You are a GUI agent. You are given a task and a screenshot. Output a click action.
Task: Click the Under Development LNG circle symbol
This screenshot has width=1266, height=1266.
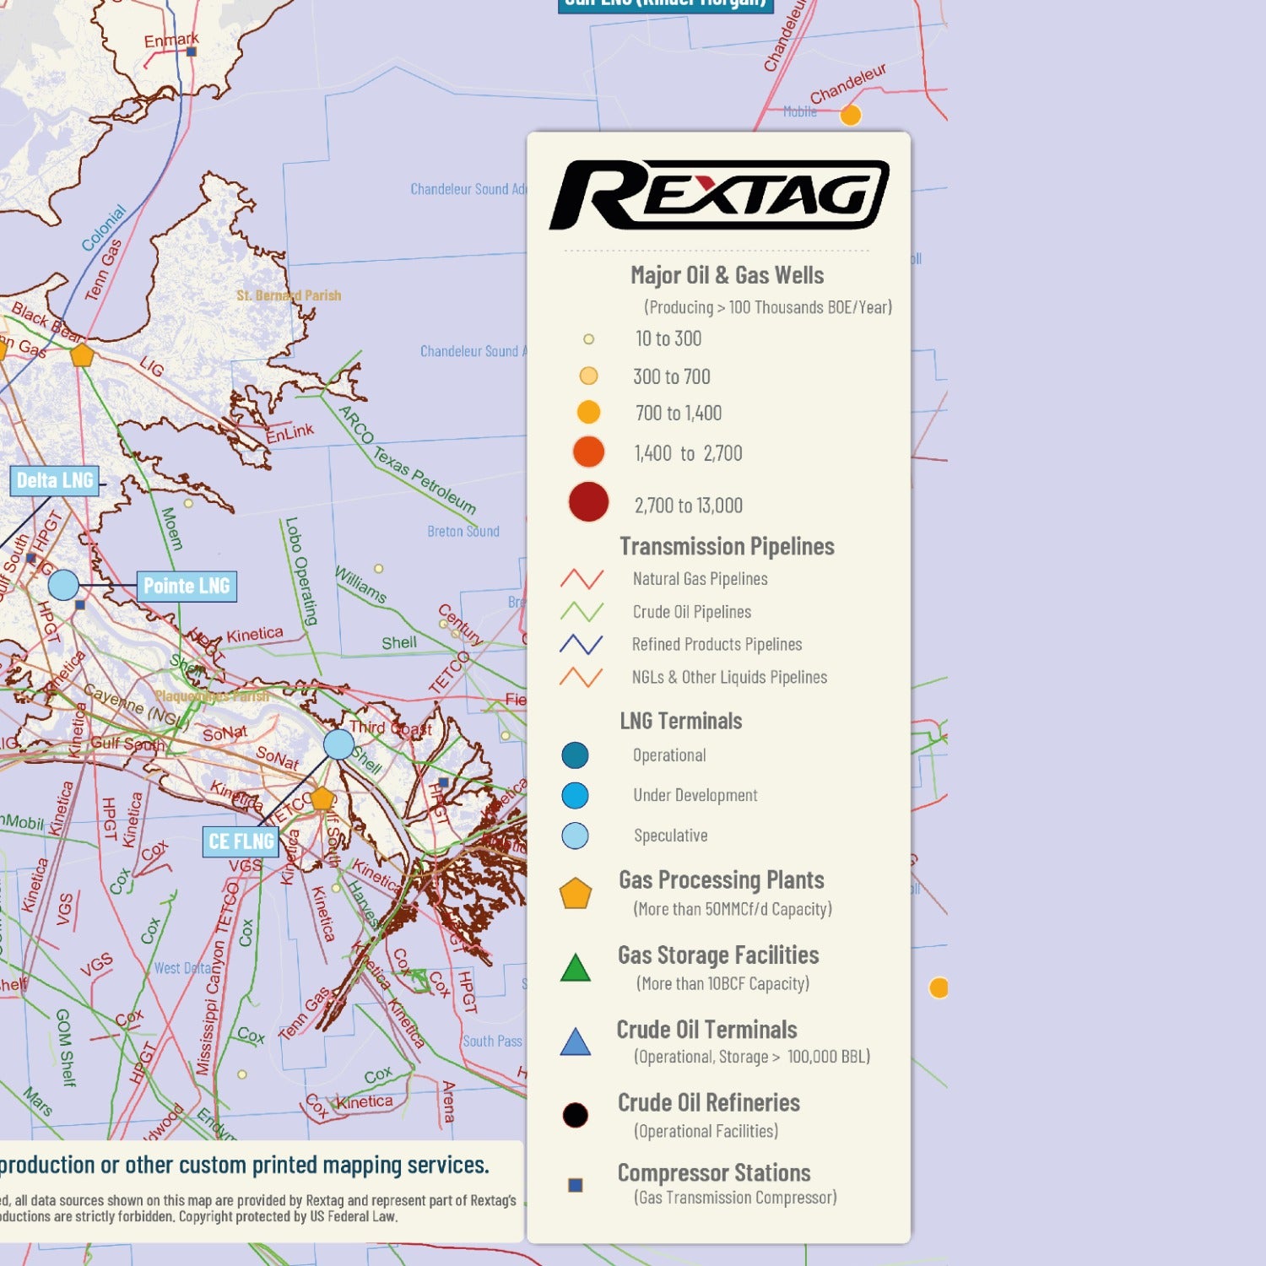point(575,795)
